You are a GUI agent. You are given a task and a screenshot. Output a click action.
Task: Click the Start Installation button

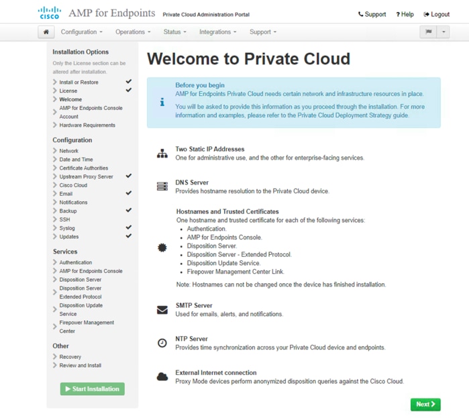[x=93, y=389]
